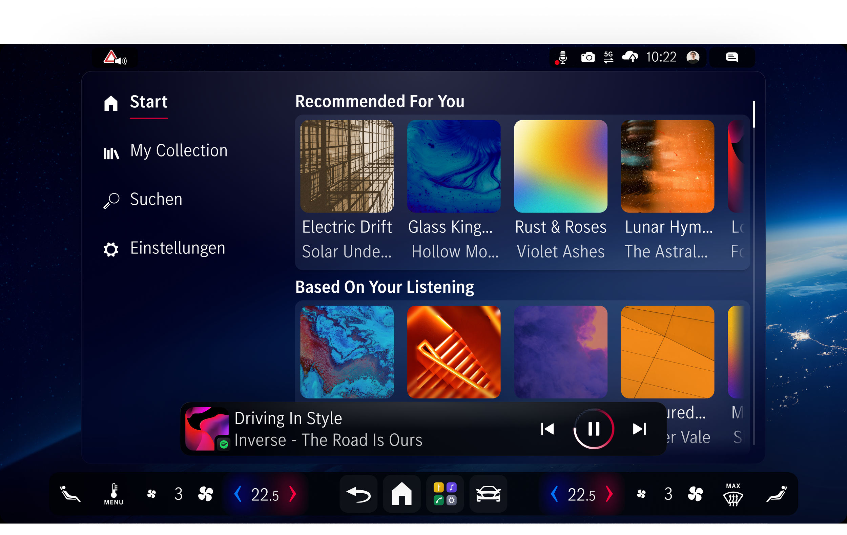The image size is (847, 535).
Task: Go to home via house icon
Action: [402, 494]
